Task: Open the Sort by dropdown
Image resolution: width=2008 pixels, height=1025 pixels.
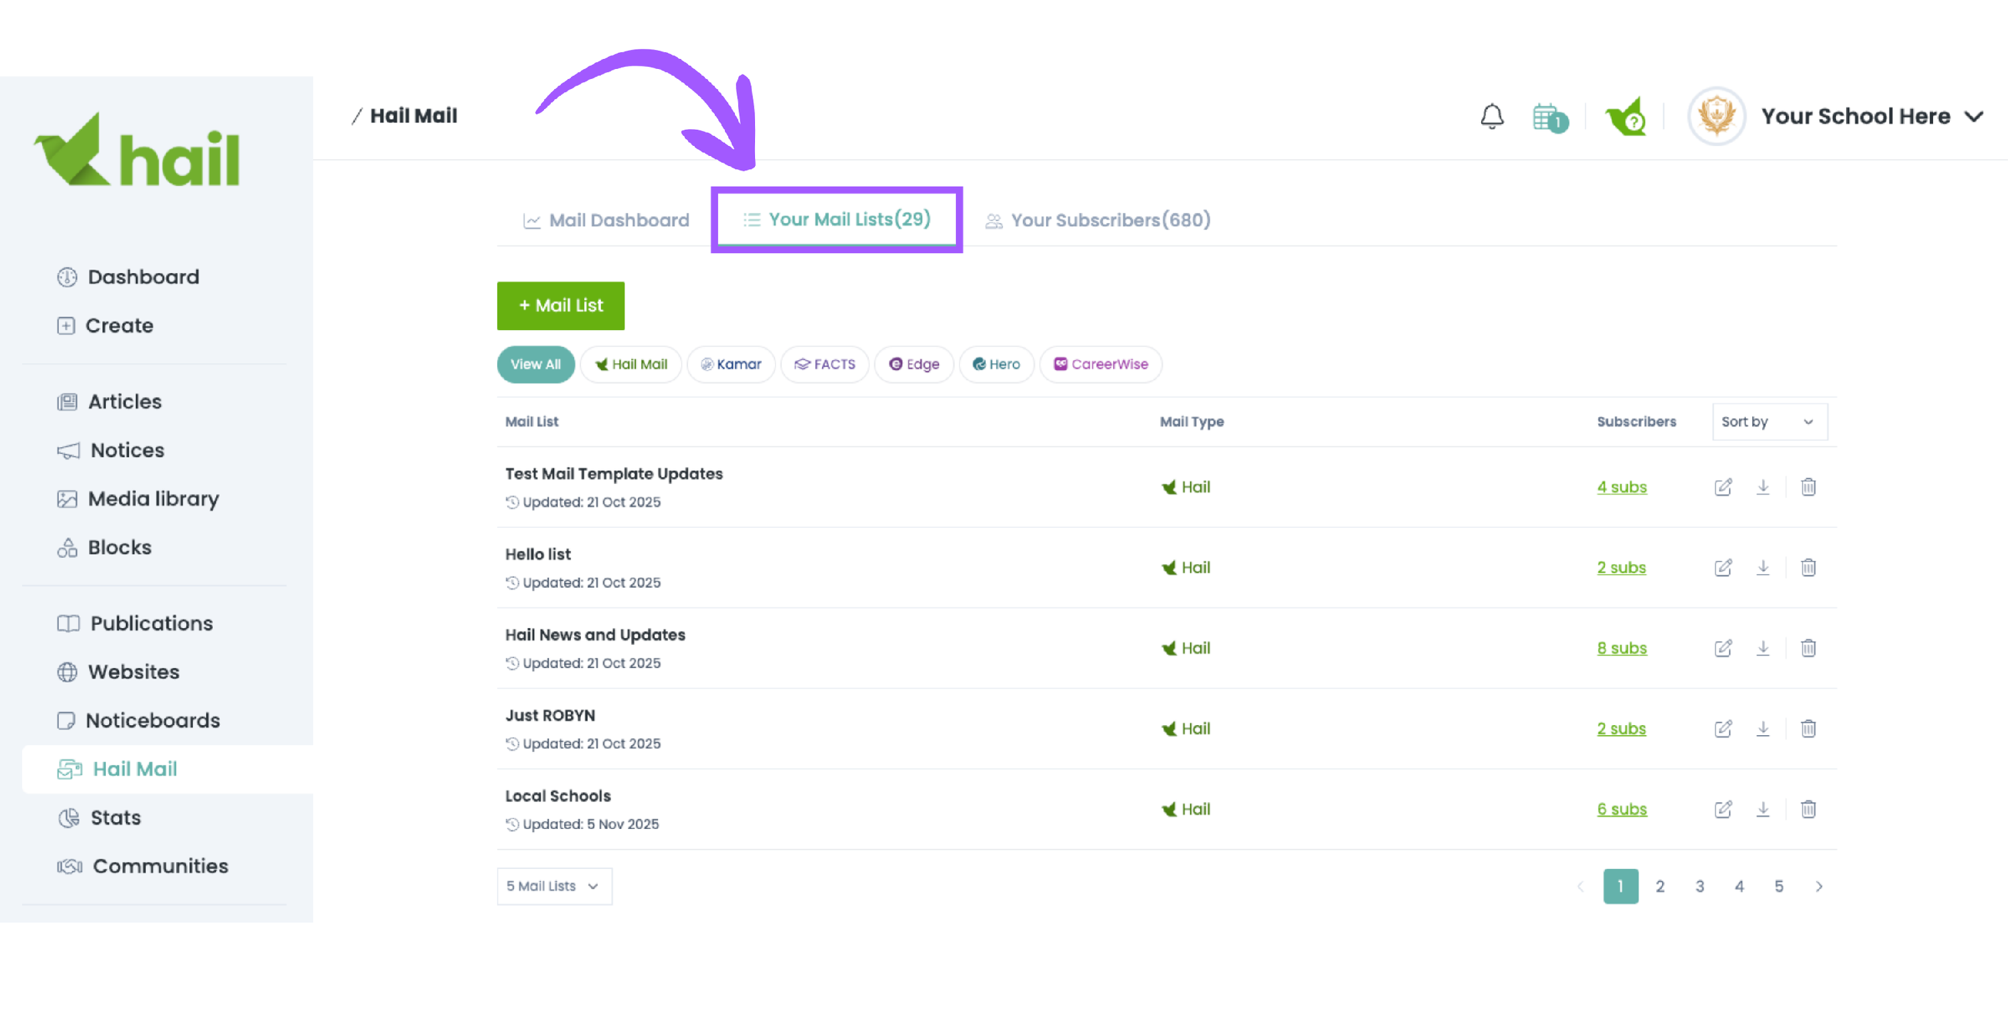Action: point(1768,422)
